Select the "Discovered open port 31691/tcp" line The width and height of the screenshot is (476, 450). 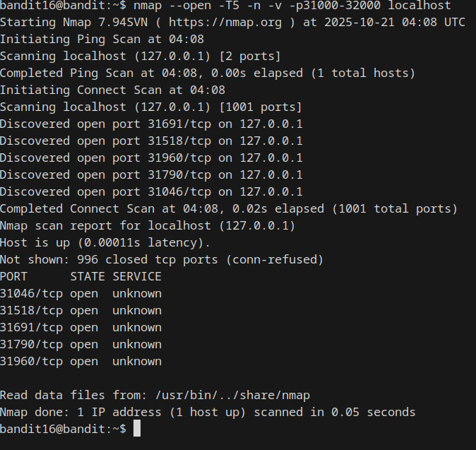coord(151,124)
